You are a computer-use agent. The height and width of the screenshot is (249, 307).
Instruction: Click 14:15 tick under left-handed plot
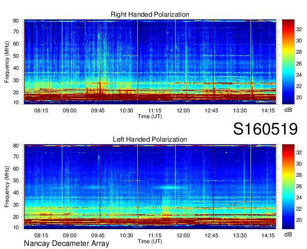268,235
